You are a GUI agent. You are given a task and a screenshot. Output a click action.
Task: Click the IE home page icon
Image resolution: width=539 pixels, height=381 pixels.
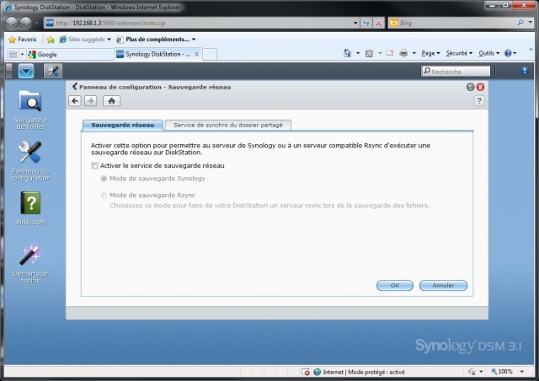[x=348, y=53]
